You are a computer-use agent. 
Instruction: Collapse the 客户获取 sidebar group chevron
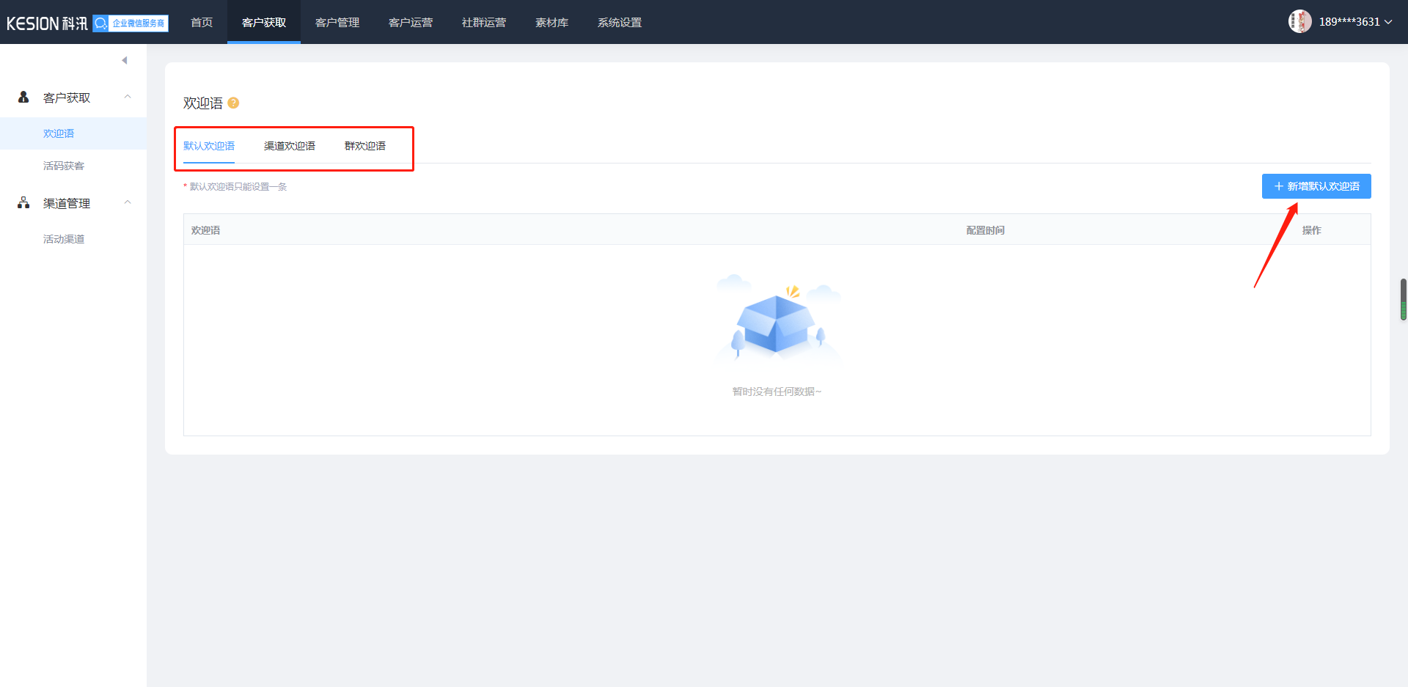(x=128, y=97)
